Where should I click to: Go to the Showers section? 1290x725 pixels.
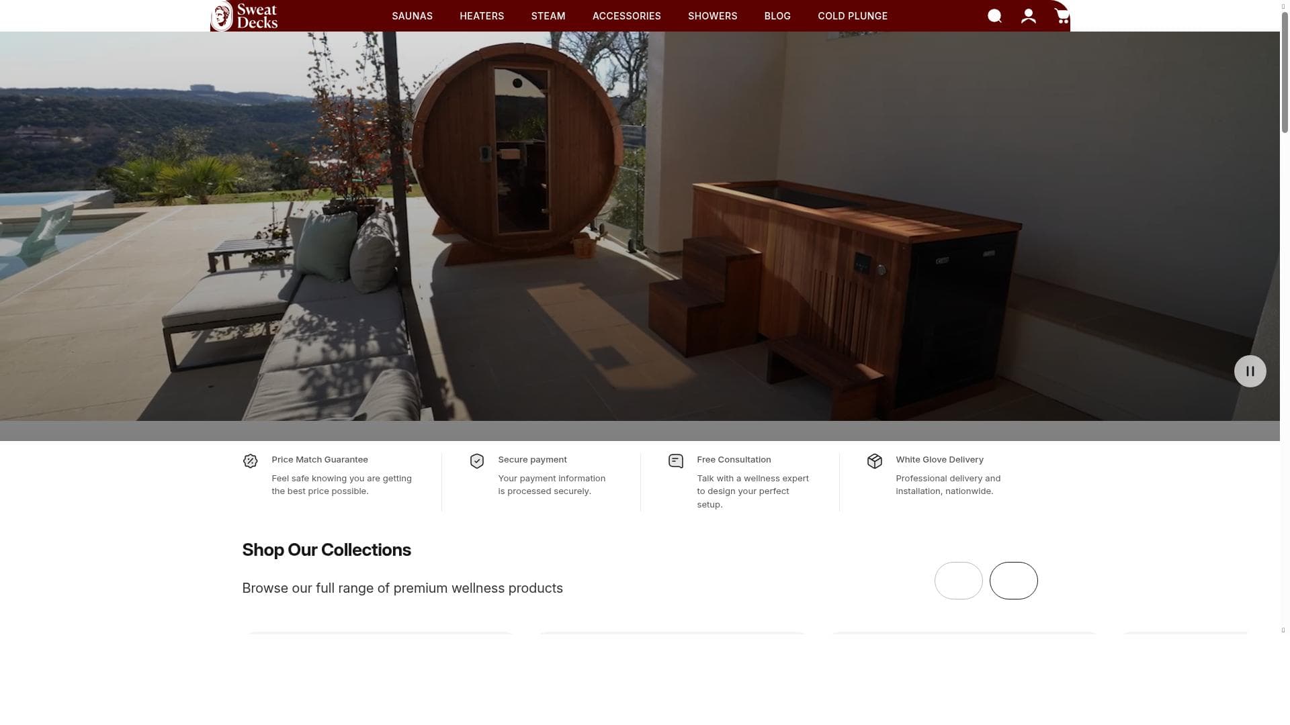[712, 16]
